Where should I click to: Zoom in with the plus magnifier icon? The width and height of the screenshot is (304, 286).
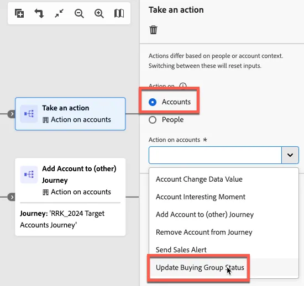[x=99, y=14]
